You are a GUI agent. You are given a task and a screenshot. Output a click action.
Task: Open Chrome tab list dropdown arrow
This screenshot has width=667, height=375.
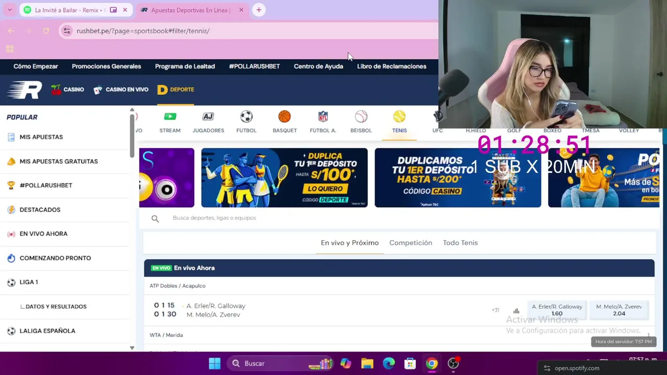(x=9, y=10)
